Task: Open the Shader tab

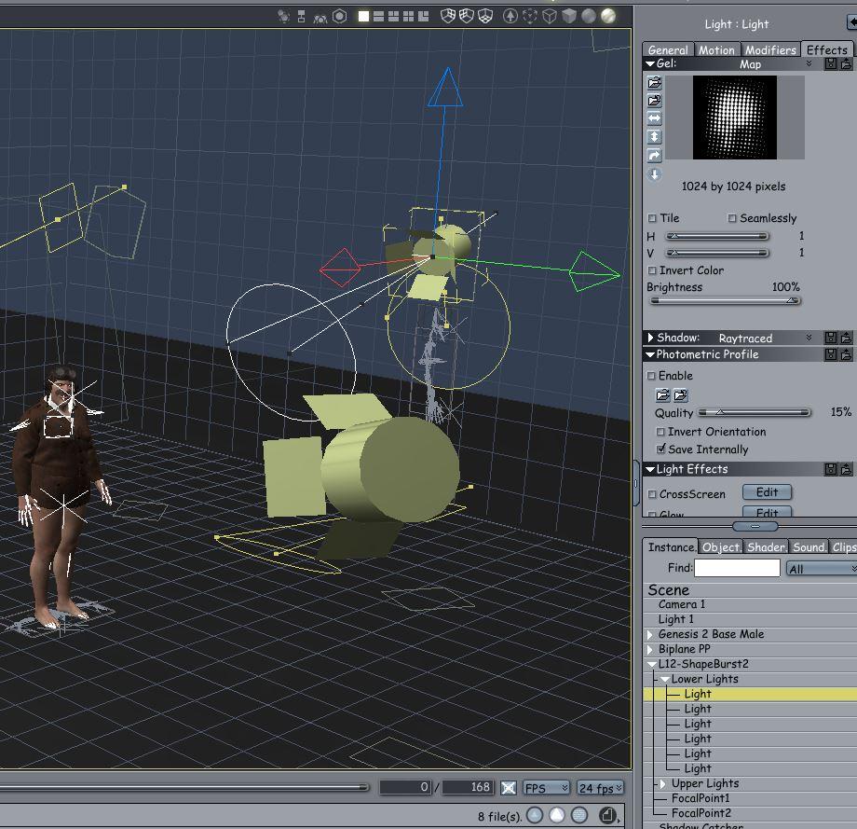Action: click(767, 547)
